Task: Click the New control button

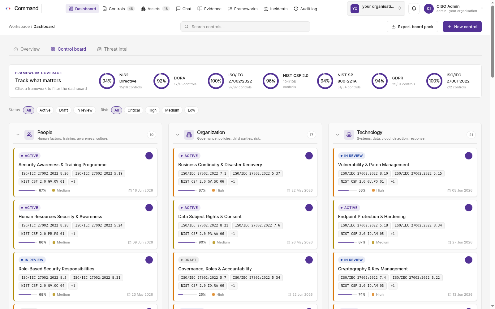Action: click(462, 27)
